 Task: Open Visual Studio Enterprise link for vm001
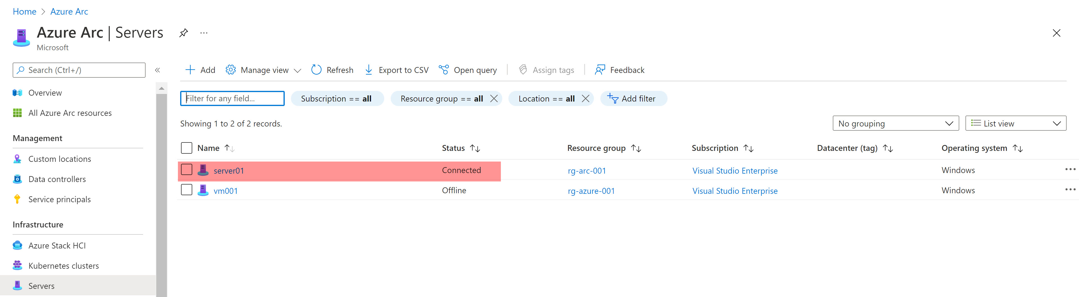(735, 190)
